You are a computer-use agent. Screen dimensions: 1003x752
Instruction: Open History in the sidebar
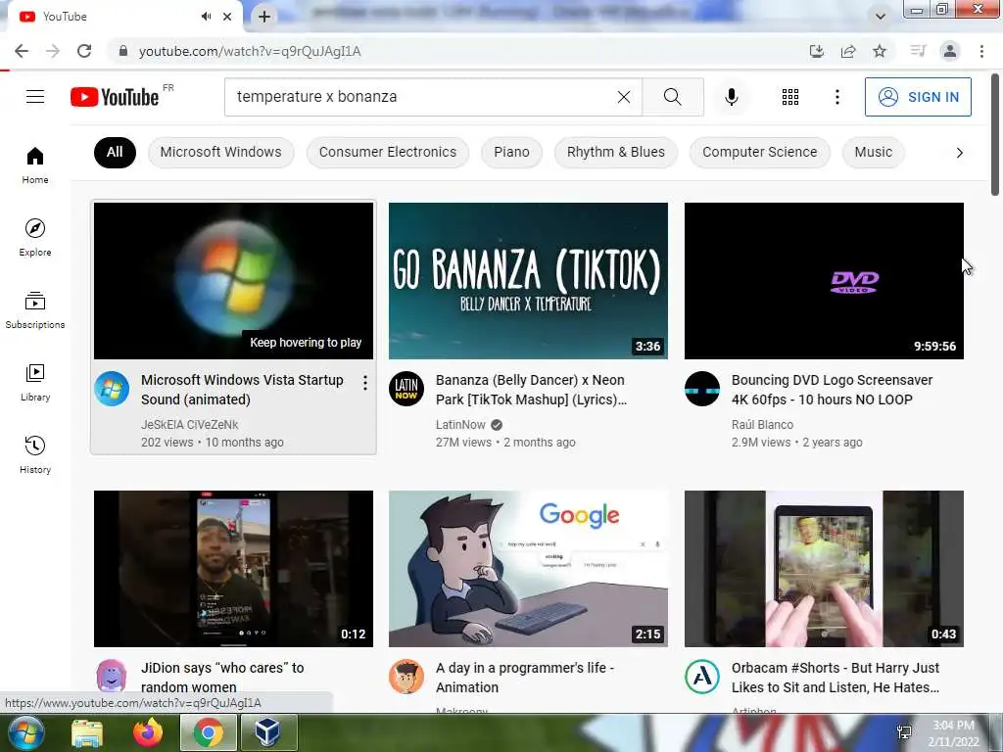(35, 454)
